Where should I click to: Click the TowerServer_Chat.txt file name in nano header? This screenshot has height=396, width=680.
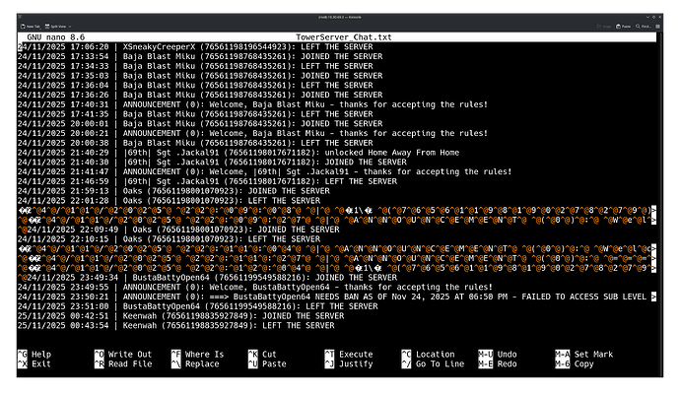coord(344,37)
